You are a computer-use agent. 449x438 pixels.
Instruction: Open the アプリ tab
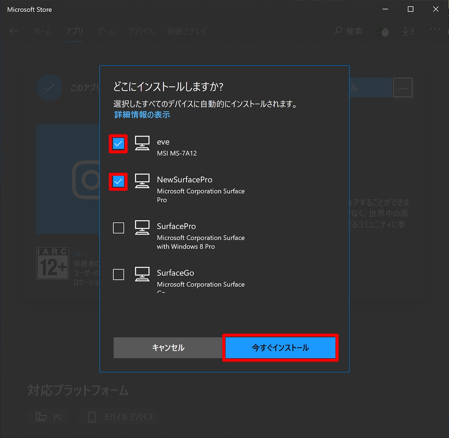(74, 31)
